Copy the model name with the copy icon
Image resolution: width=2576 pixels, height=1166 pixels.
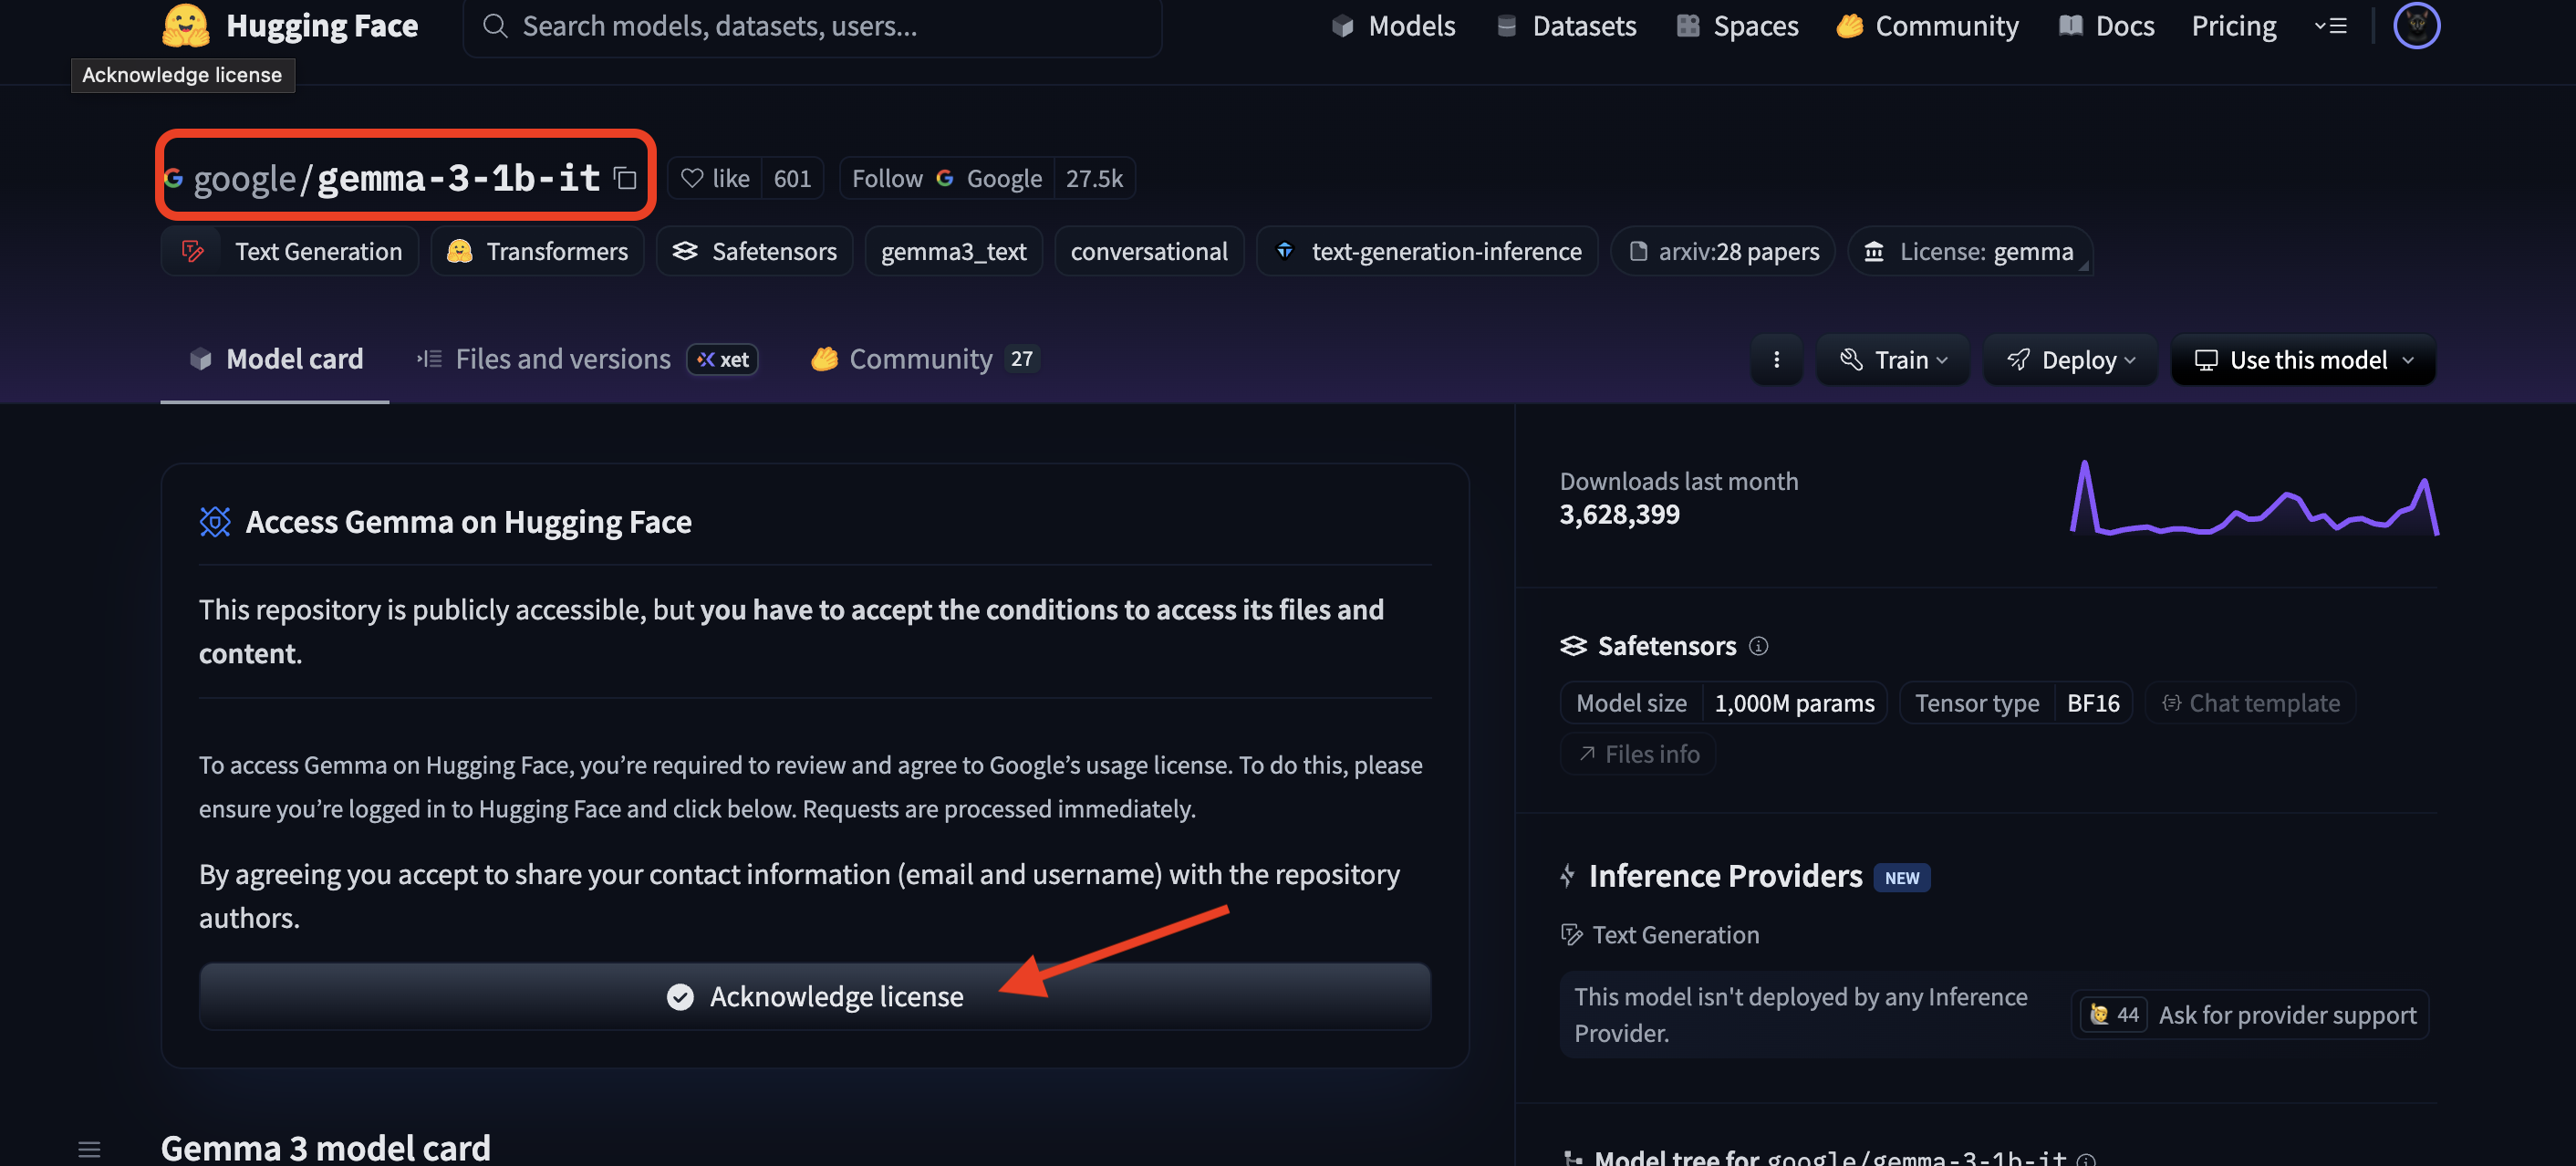pos(625,179)
